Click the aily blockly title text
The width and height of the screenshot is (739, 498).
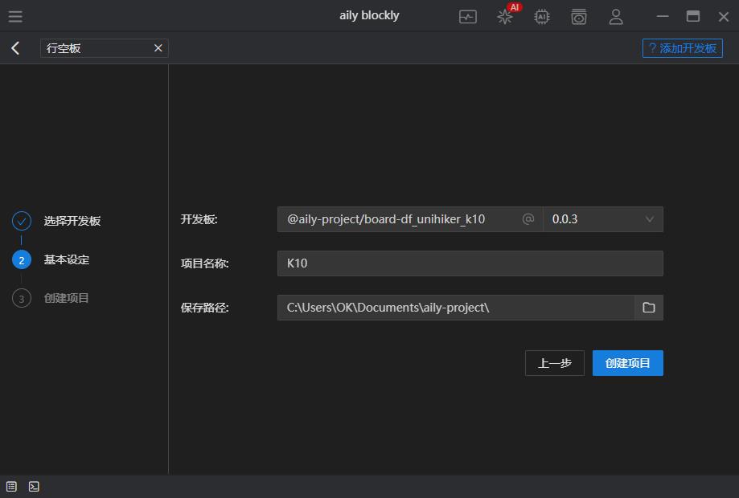point(369,15)
